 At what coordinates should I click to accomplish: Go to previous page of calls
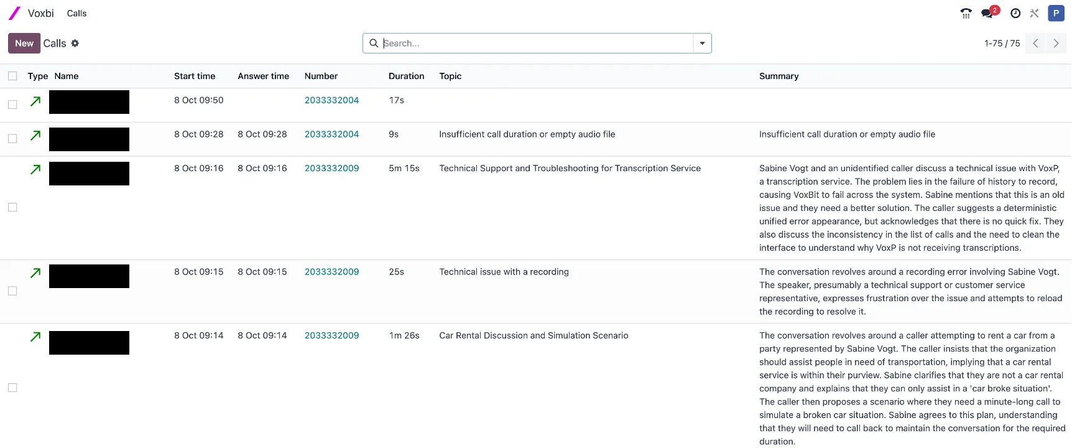1035,44
